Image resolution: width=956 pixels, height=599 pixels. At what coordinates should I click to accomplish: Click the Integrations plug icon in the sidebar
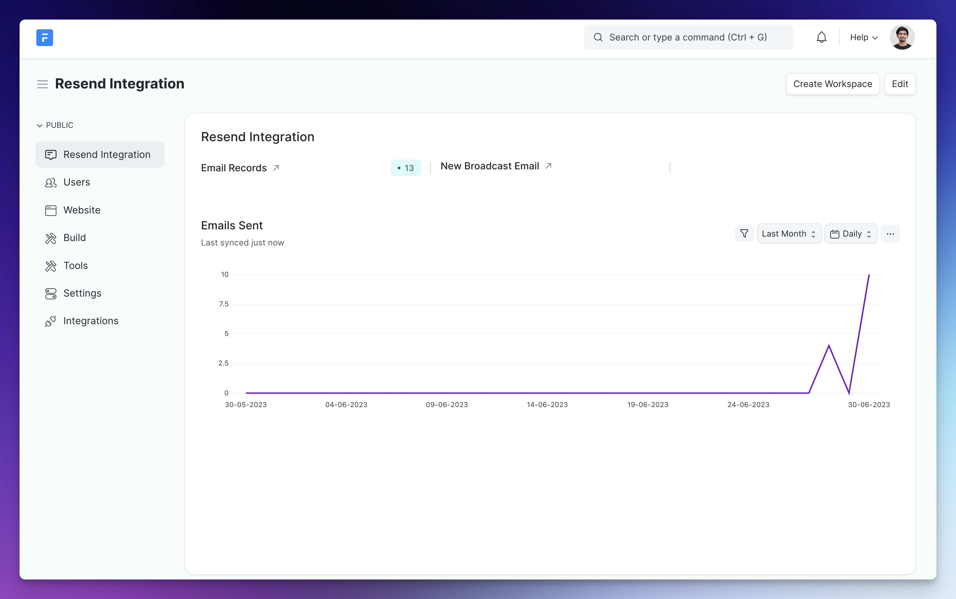click(51, 321)
